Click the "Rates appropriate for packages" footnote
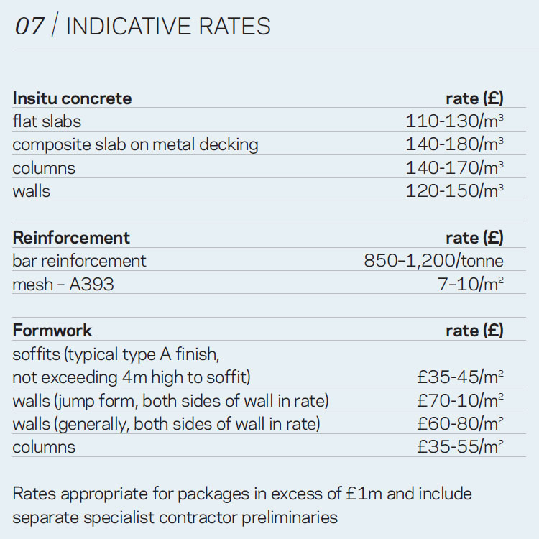Image resolution: width=539 pixels, height=539 pixels. point(241,505)
